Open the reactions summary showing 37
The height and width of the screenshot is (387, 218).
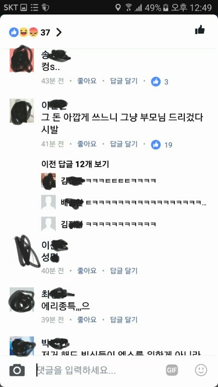point(30,32)
